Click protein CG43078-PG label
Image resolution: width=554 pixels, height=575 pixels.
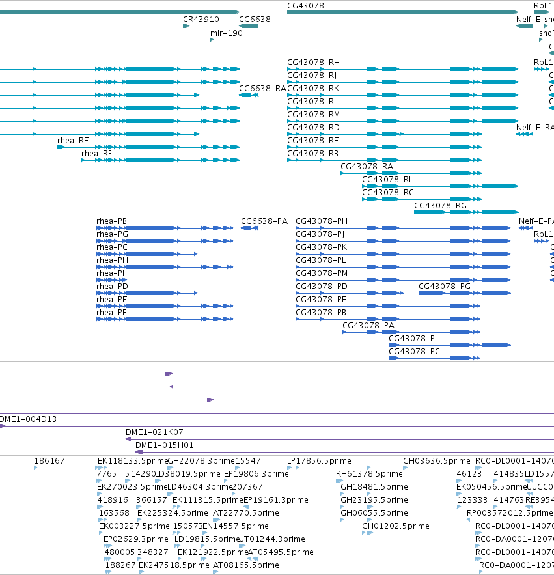445,286
